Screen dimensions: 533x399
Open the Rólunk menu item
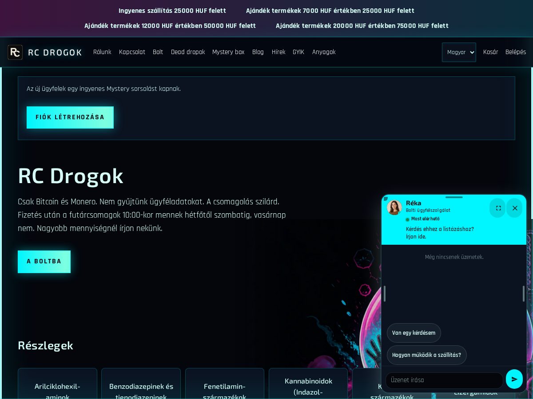(102, 52)
